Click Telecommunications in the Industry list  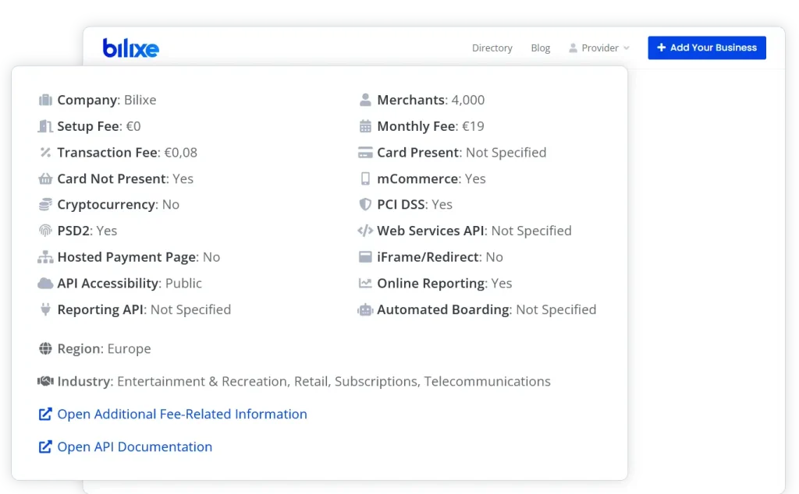(487, 381)
